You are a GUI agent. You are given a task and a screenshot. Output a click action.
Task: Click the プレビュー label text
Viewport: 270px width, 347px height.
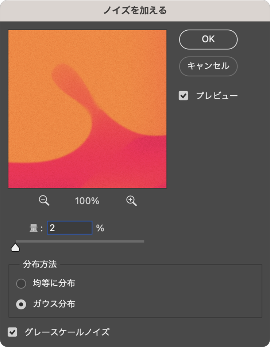tap(217, 96)
